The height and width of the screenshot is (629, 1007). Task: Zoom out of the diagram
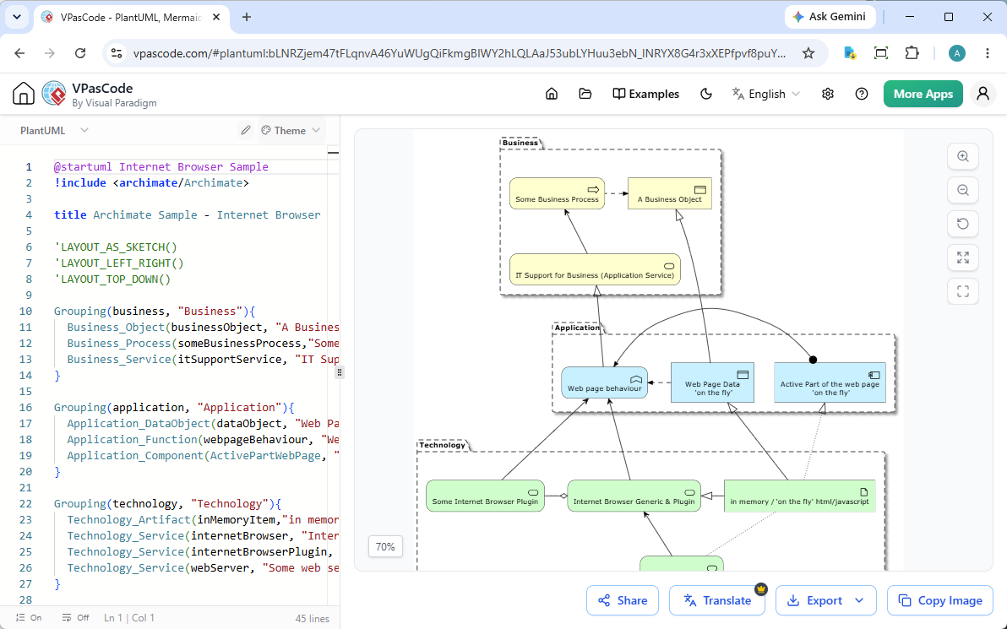963,190
